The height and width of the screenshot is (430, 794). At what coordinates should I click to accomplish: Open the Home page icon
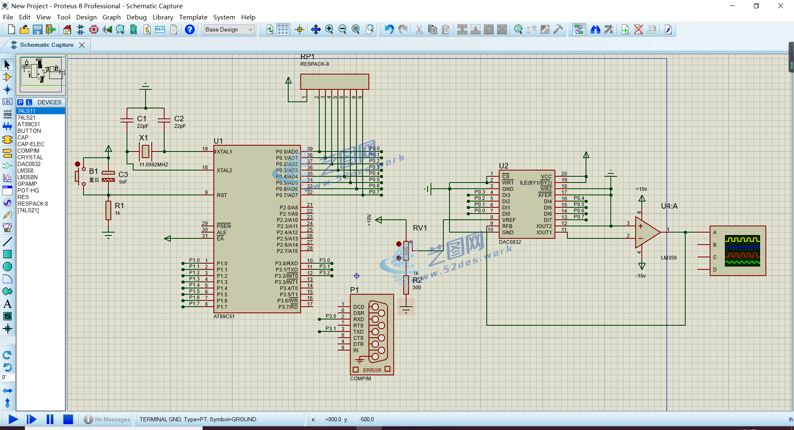pyautogui.click(x=67, y=29)
